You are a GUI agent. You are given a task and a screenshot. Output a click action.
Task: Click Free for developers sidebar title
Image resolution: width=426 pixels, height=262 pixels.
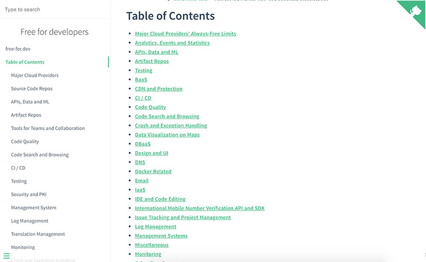coord(55,32)
